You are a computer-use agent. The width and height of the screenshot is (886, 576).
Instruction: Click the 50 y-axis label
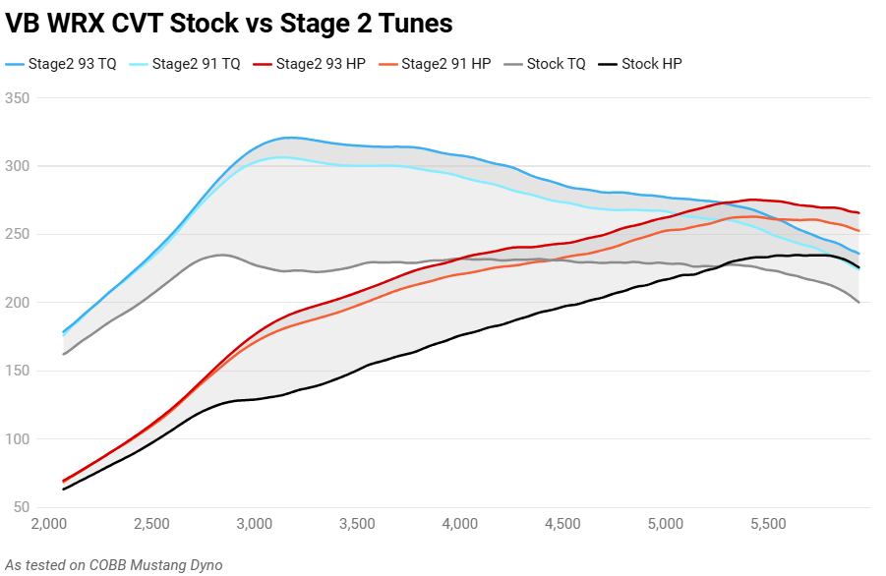coord(21,507)
